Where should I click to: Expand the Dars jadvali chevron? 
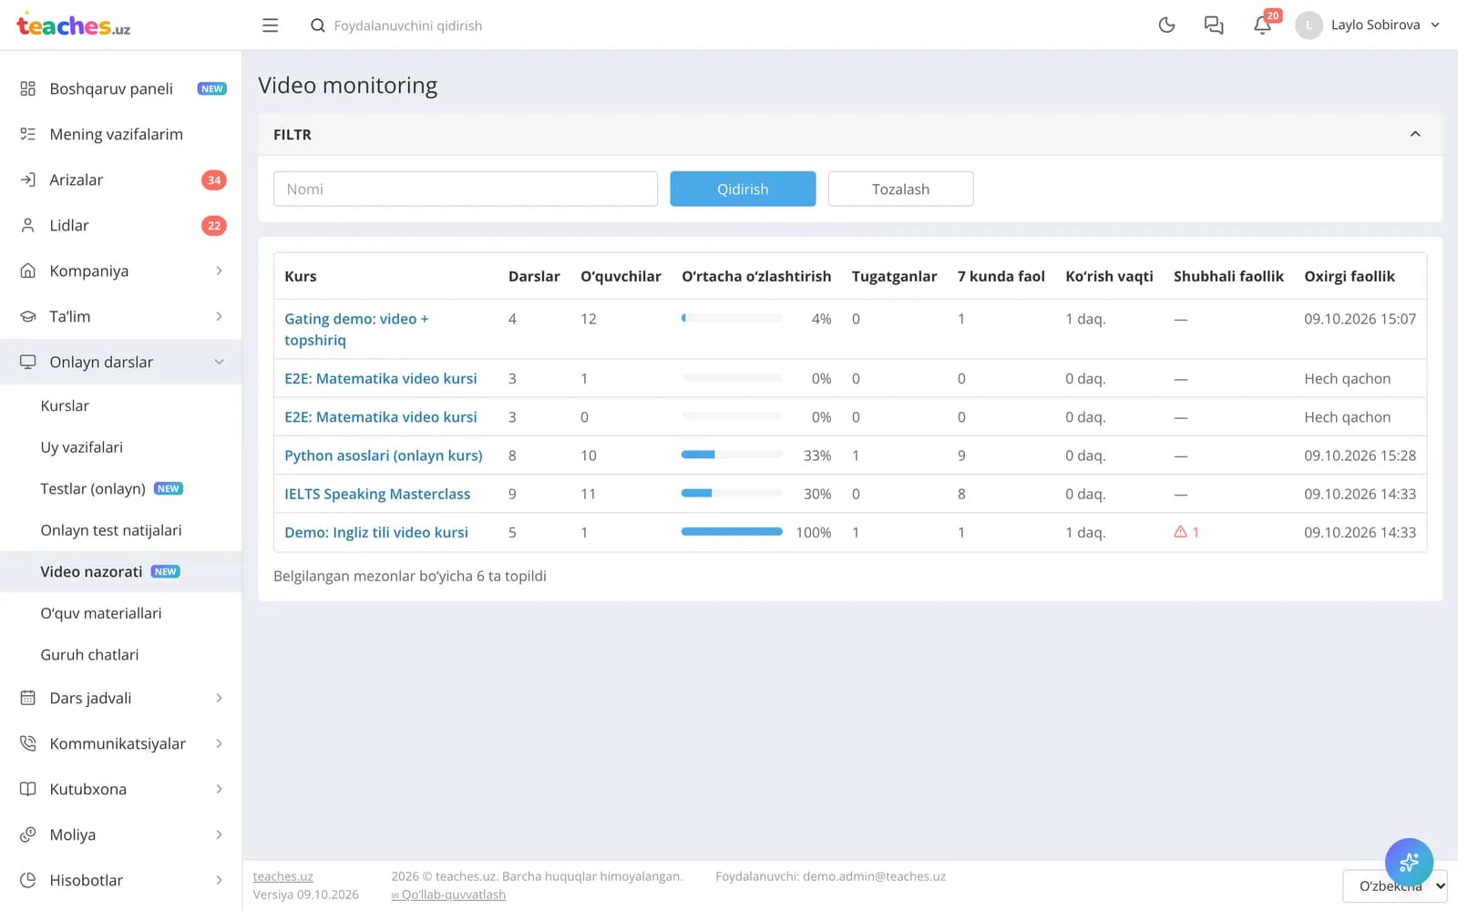pyautogui.click(x=219, y=698)
